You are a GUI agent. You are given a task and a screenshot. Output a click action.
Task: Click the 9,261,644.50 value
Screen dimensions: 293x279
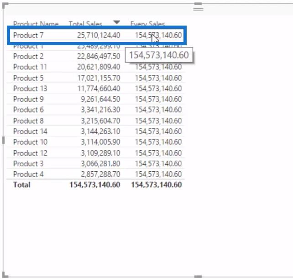pos(100,99)
